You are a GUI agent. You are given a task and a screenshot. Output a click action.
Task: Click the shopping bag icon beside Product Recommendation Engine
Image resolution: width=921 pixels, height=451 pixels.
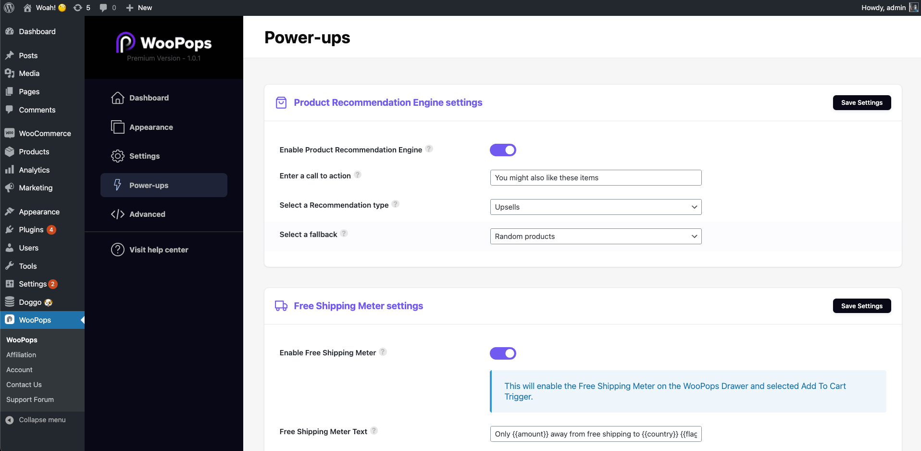pyautogui.click(x=281, y=102)
